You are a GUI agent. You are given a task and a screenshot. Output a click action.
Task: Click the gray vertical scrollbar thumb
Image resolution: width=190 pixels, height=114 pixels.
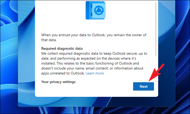coord(156,29)
